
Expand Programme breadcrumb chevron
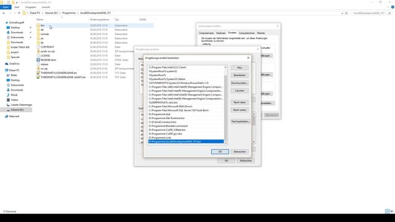[78, 13]
